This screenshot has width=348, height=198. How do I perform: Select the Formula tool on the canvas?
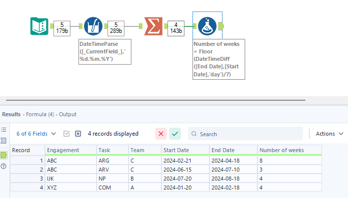click(x=207, y=26)
